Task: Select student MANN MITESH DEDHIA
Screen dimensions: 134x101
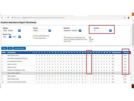Action: [14, 73]
